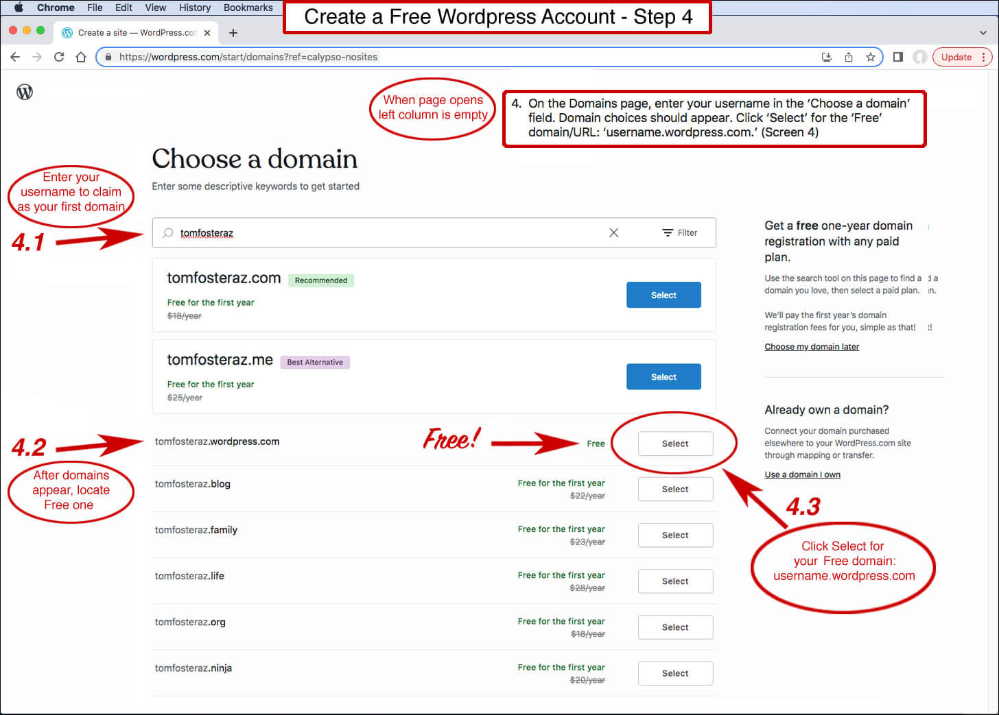Viewport: 999px width, 715px height.
Task: Open the Chrome Update menu
Action: coord(962,57)
